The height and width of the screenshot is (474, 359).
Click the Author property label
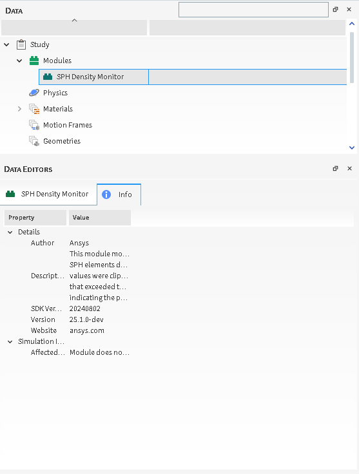click(x=43, y=243)
